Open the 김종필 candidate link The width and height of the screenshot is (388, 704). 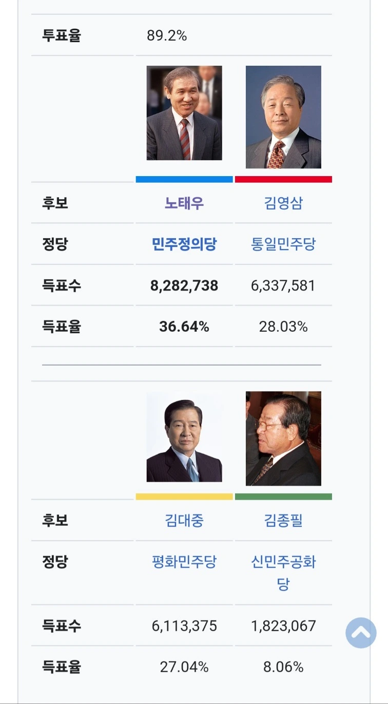tap(283, 520)
